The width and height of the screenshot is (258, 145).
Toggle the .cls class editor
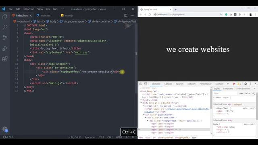click(248, 93)
